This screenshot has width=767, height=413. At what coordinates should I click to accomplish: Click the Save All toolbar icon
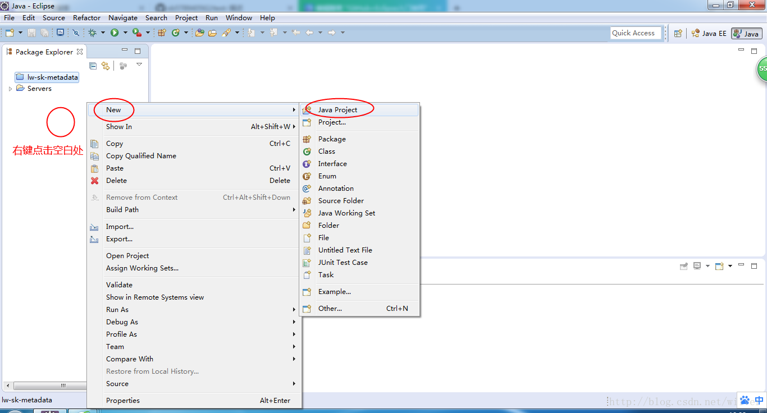(x=44, y=33)
